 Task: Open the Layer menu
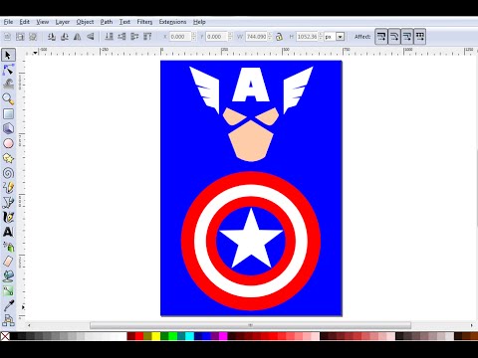[x=63, y=22]
